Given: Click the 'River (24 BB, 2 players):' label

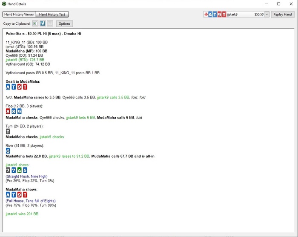Looking at the screenshot, I should tap(25, 146).
